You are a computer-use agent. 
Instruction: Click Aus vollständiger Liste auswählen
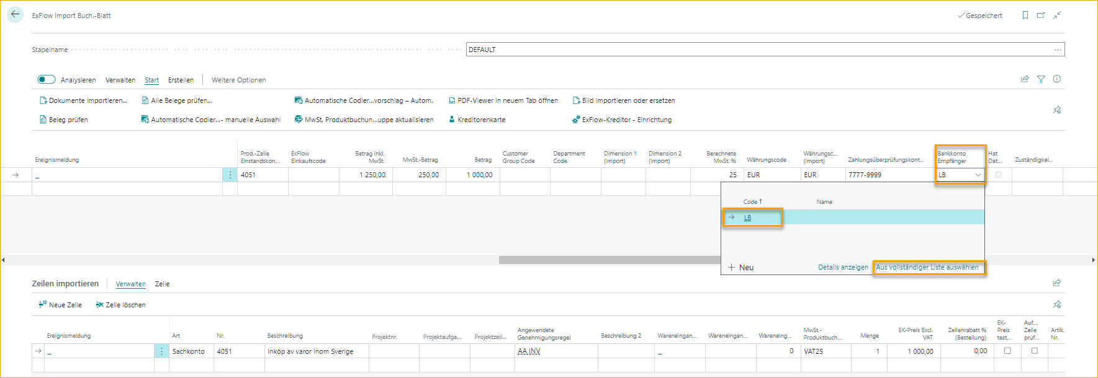[927, 268]
